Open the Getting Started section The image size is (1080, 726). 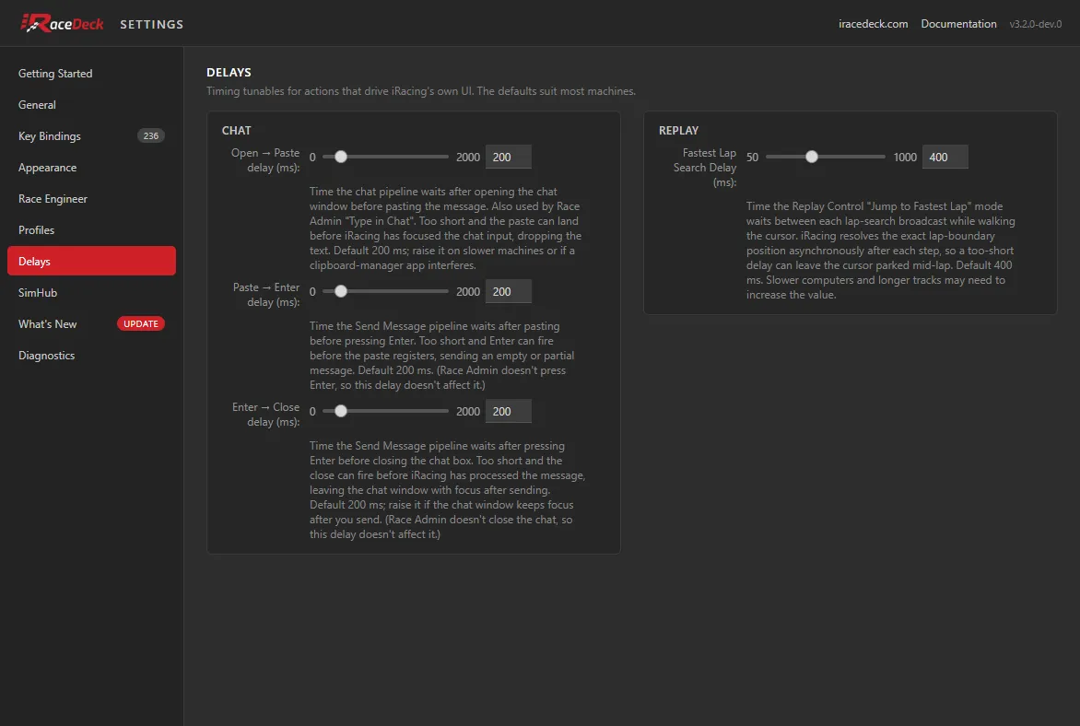point(91,73)
